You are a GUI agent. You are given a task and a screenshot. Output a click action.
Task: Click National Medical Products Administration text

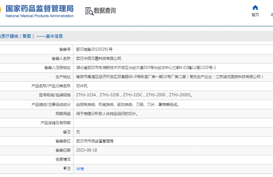coord(40,16)
